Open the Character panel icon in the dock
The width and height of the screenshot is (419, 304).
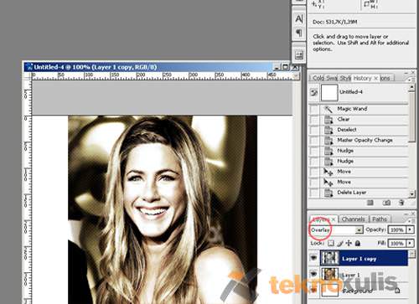[x=299, y=19]
